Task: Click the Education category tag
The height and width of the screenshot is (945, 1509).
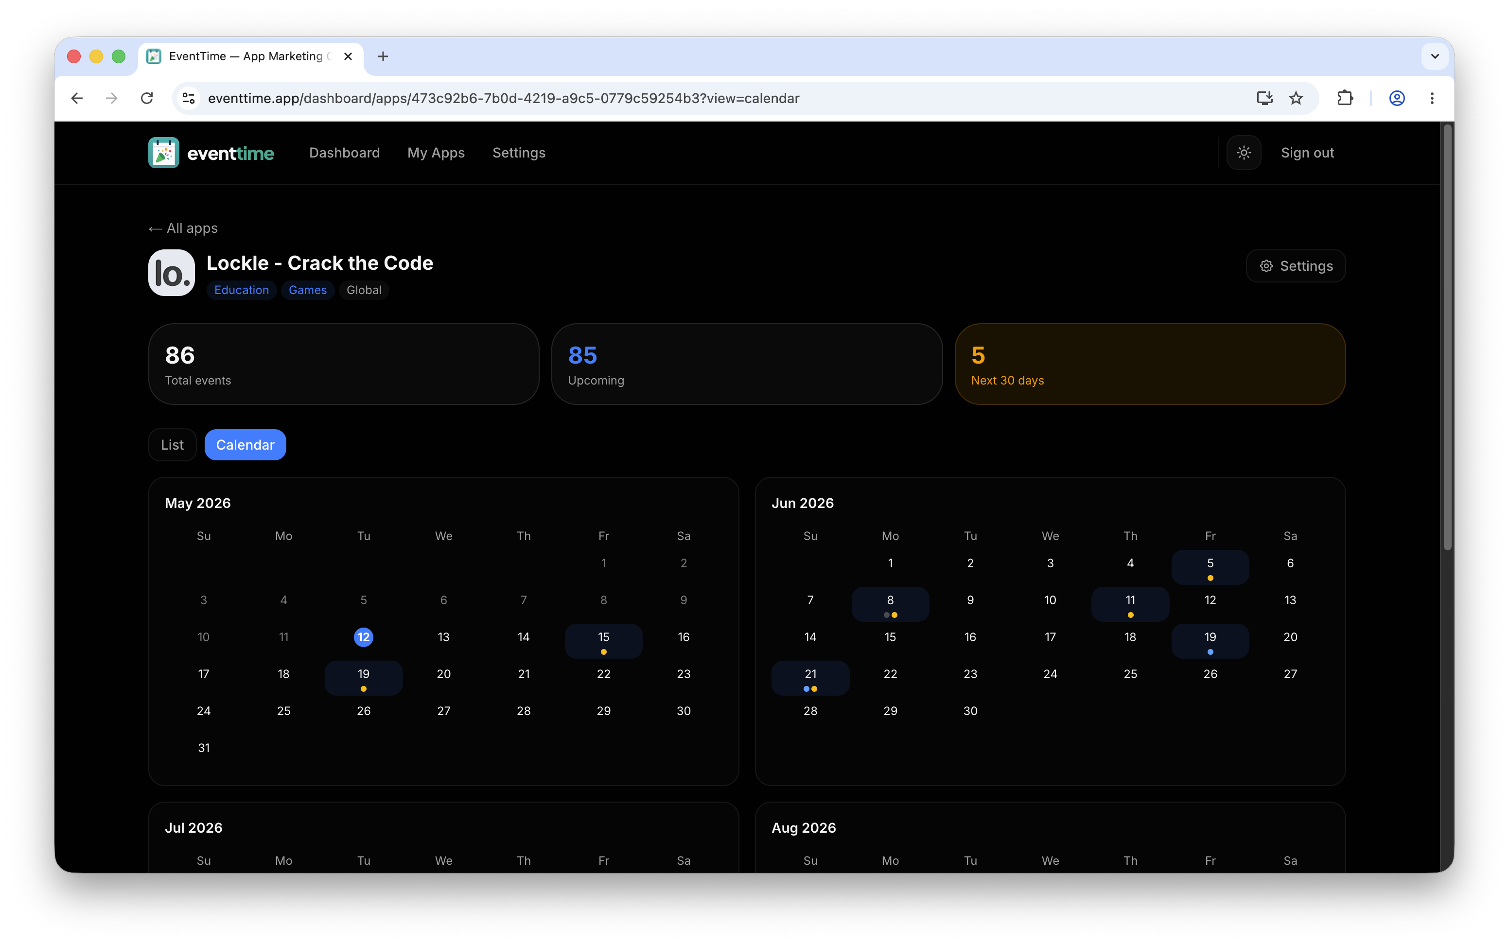Action: pyautogui.click(x=241, y=290)
